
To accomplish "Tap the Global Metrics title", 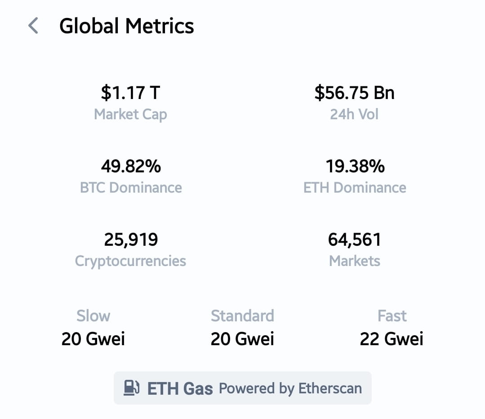I will point(127,26).
